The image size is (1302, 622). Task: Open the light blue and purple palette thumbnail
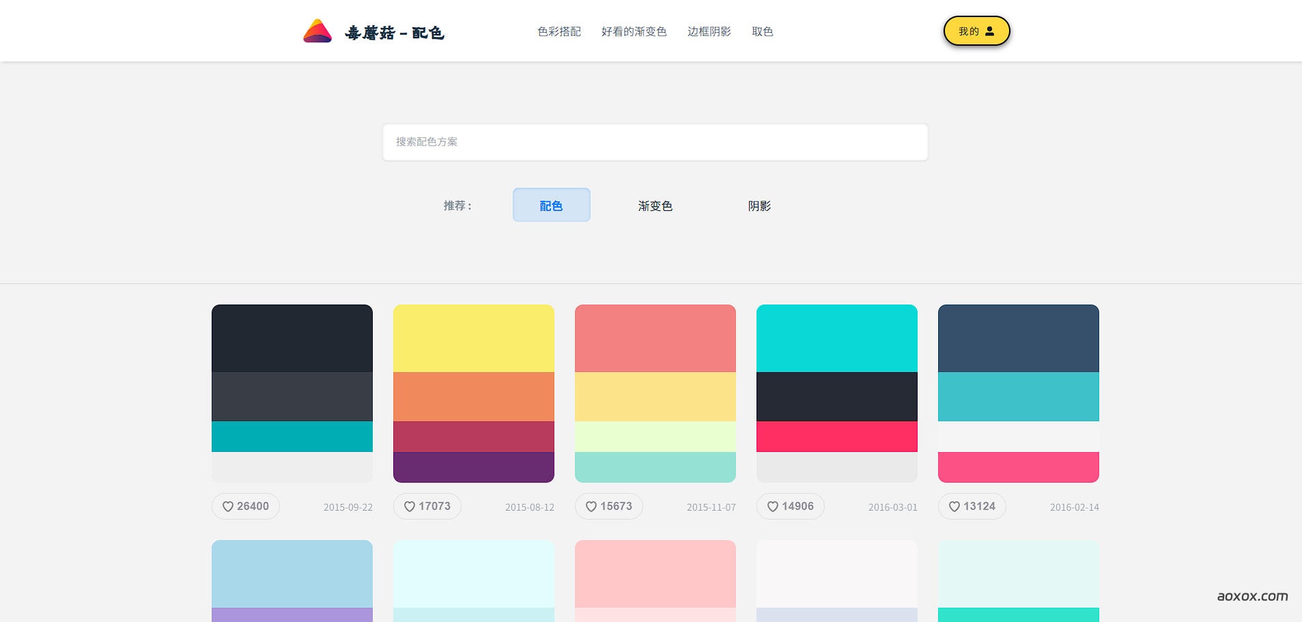292,580
